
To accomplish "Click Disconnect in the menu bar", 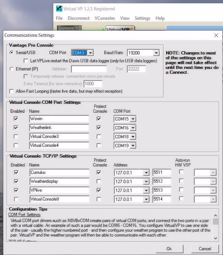I will (x=78, y=18).
